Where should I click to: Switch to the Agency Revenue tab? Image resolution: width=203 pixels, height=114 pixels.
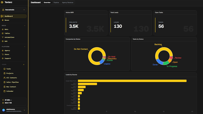(x=68, y=2)
